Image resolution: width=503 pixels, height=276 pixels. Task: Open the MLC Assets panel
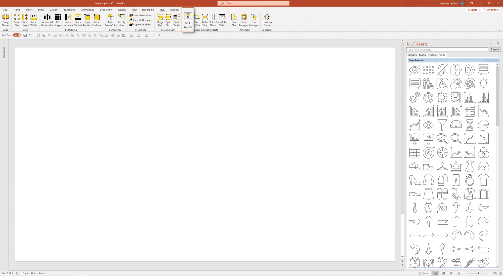coord(188,20)
